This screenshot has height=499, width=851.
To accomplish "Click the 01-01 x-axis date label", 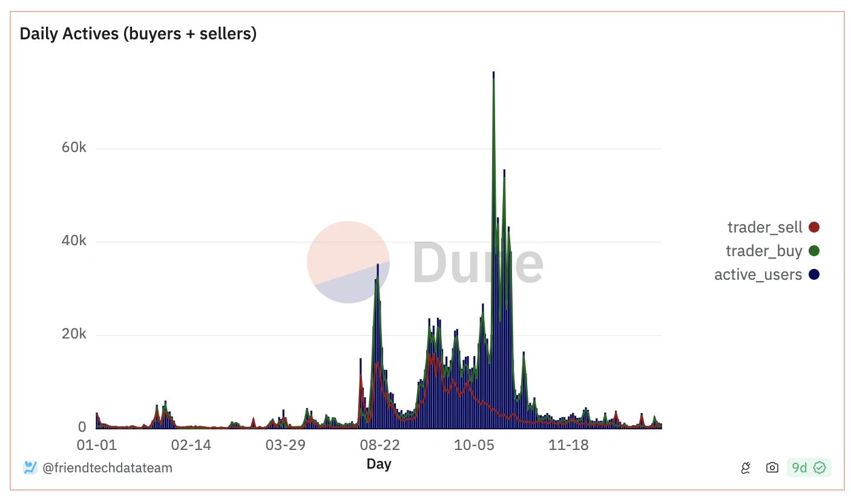I will click(x=96, y=445).
